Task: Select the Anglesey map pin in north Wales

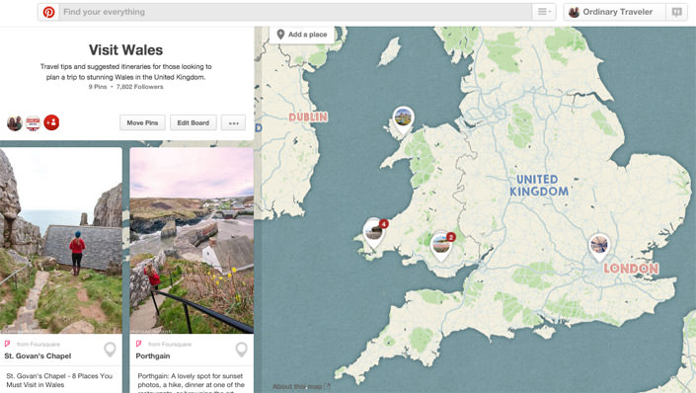Action: (x=403, y=120)
